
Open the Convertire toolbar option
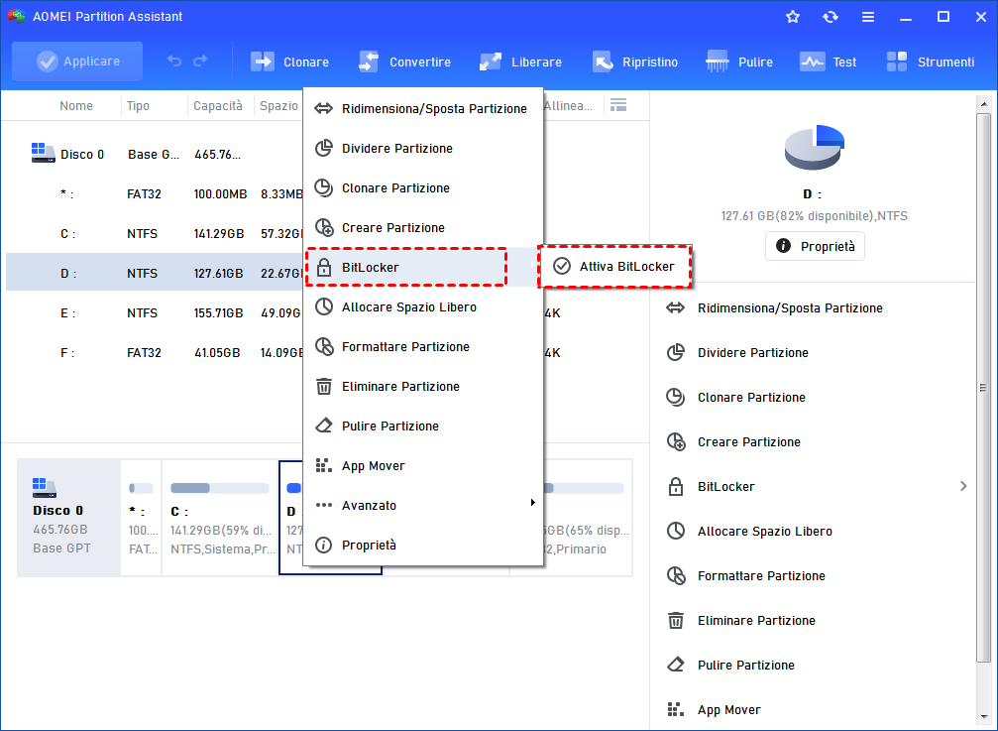pyautogui.click(x=404, y=61)
